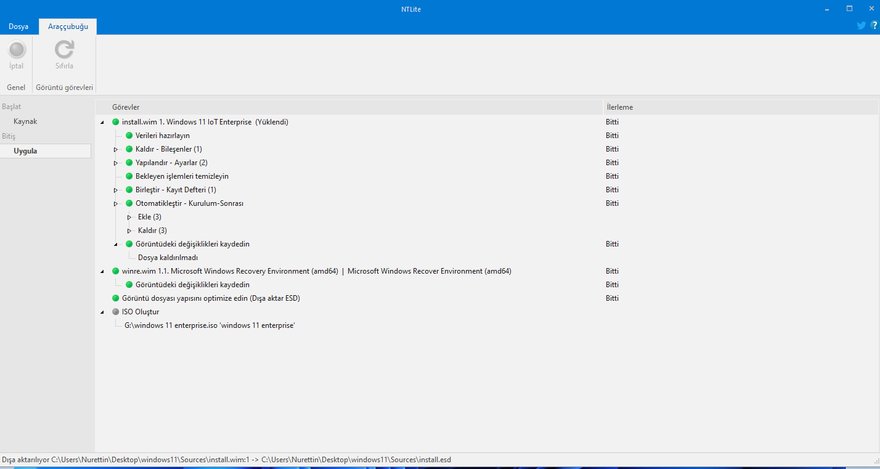Open the Dosya tab
880x469 pixels.
[x=18, y=27]
